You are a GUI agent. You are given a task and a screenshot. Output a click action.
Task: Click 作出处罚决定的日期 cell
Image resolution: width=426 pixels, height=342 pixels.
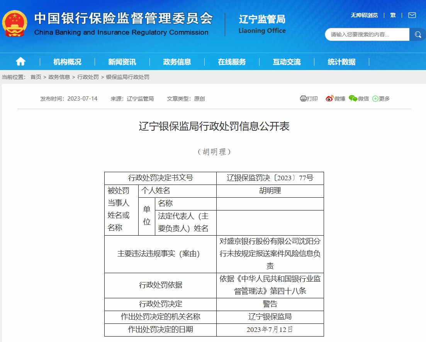(161, 330)
